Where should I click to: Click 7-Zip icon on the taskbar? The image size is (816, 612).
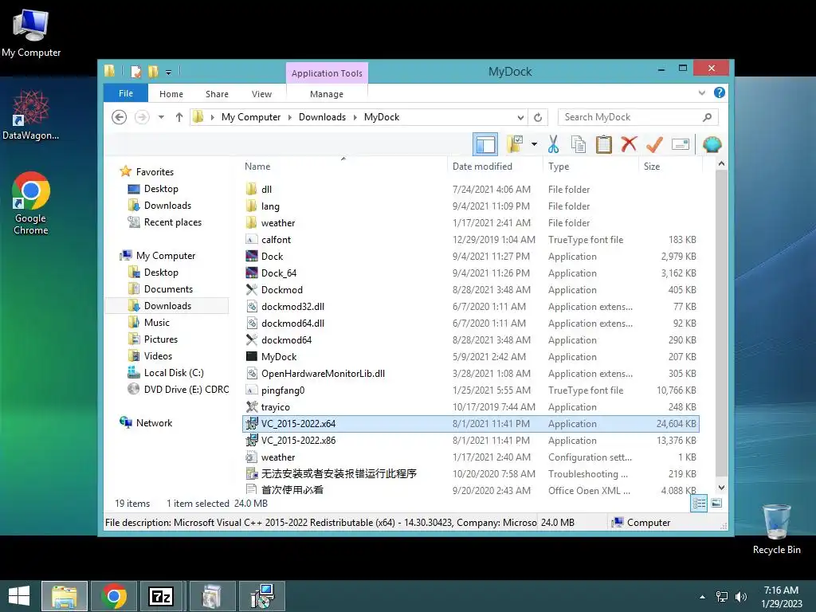[161, 596]
